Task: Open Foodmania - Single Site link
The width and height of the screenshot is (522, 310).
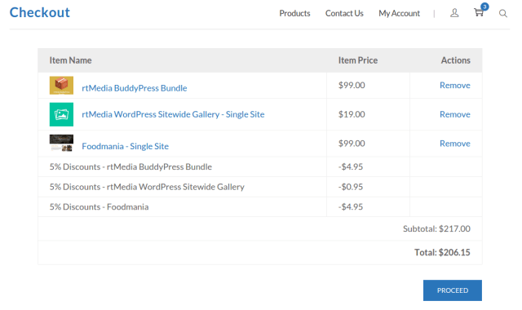Action: tap(125, 146)
